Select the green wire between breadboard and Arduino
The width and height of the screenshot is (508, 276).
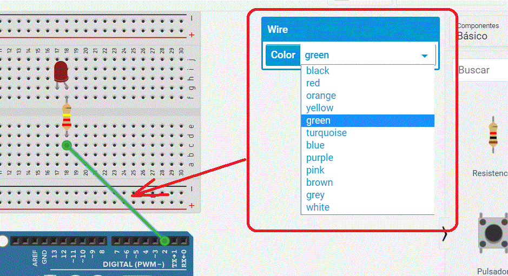[x=115, y=192]
